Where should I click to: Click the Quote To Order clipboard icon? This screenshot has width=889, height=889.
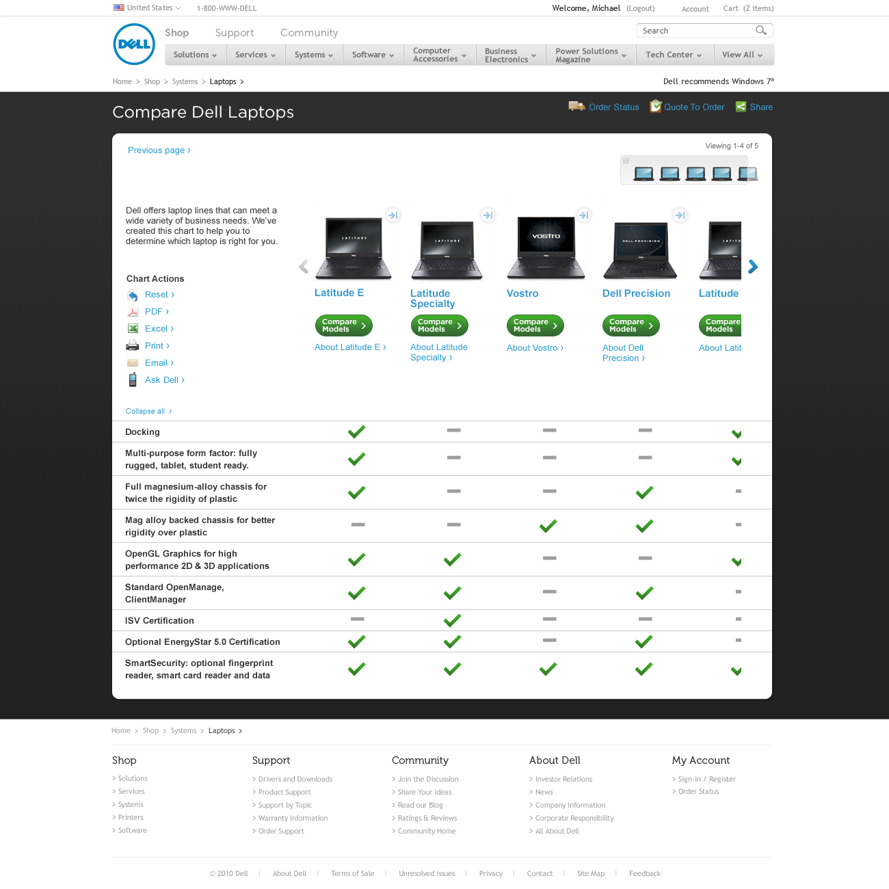655,106
